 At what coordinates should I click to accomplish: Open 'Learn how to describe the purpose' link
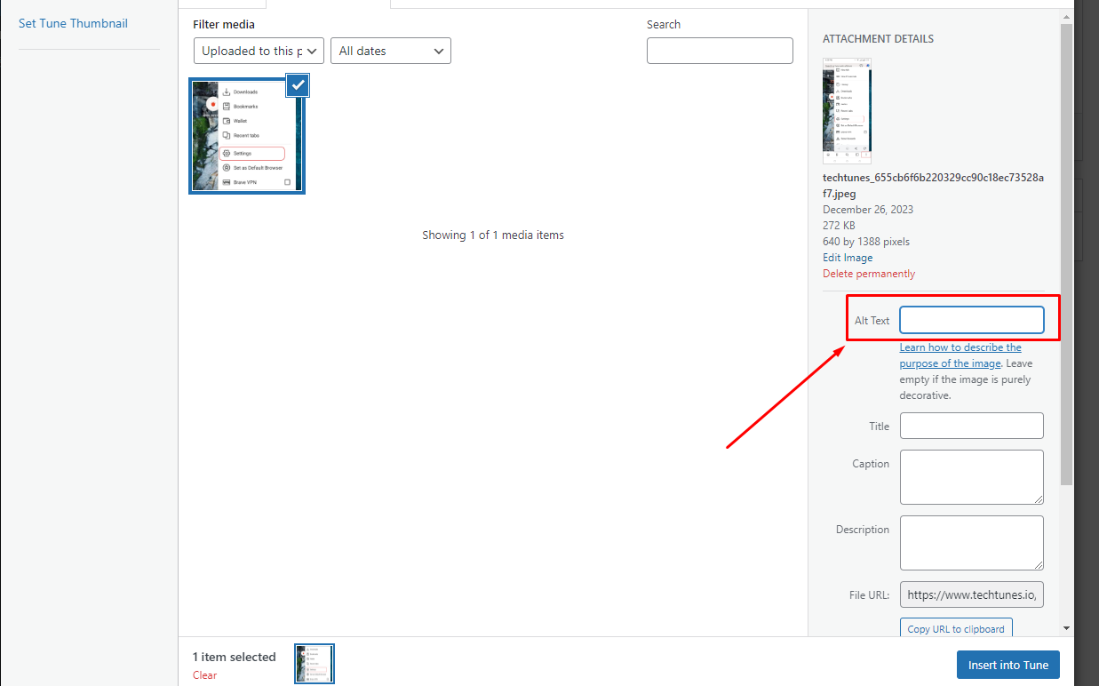960,355
